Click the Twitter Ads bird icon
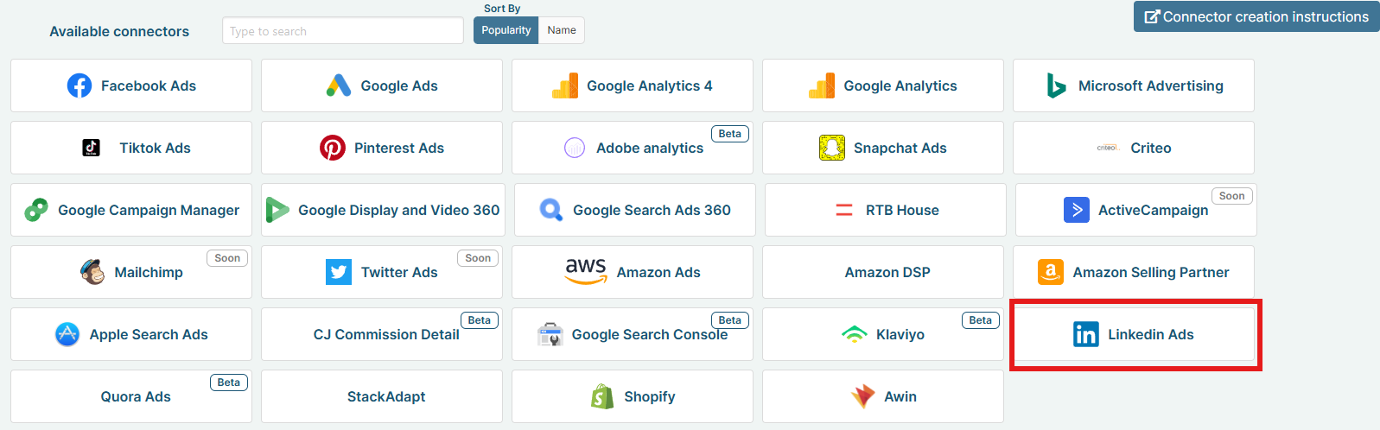 pyautogui.click(x=339, y=272)
